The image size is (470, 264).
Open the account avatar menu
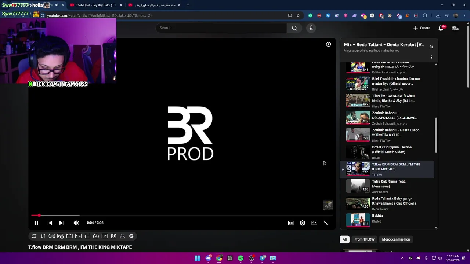pos(455,28)
